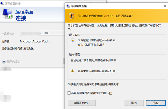Decline connection with 否(N) button

156,103
